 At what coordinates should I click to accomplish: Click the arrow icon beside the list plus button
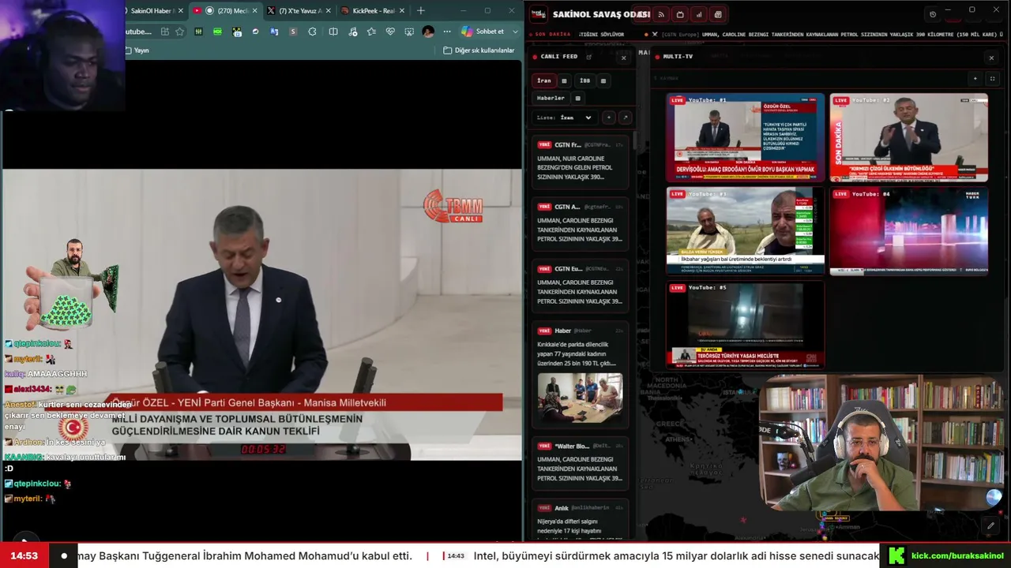pos(625,118)
